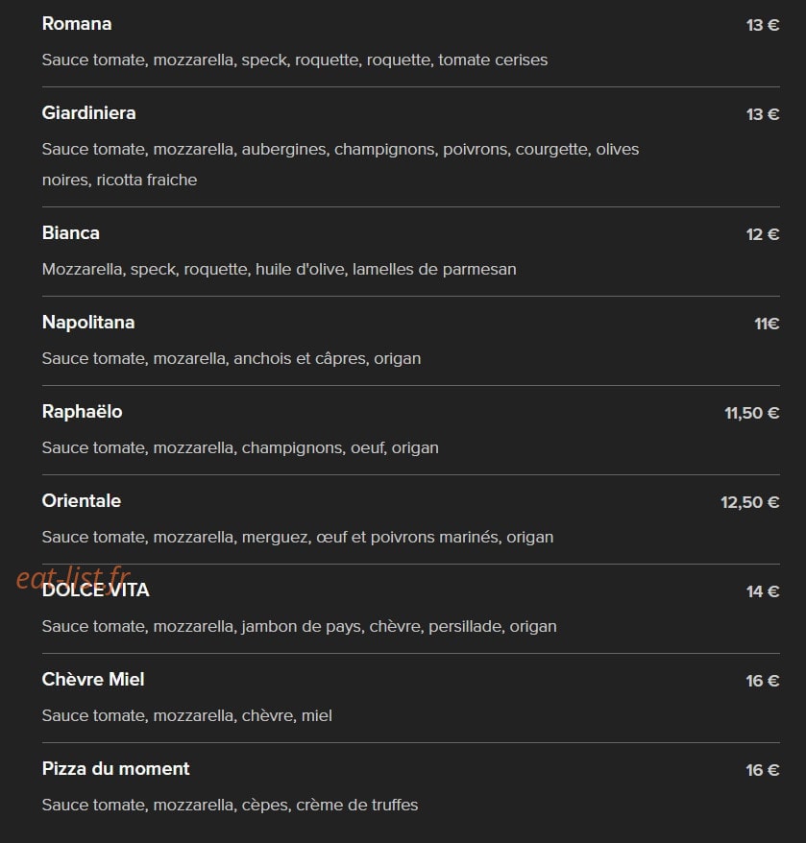Click the Bianca pizza heading
The width and height of the screenshot is (806, 843).
point(70,232)
